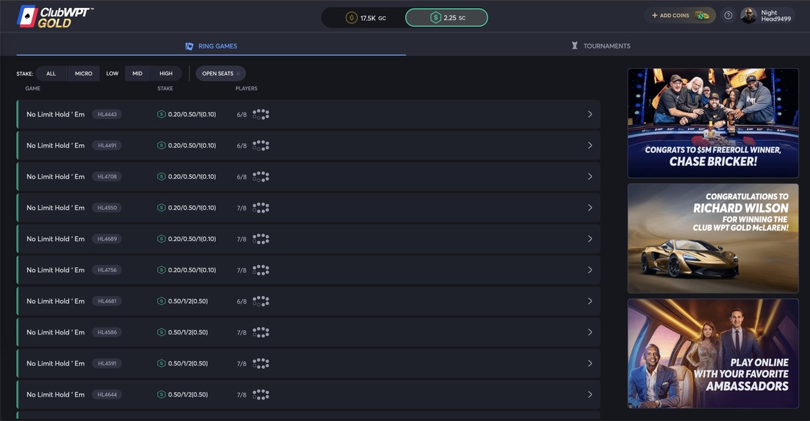Select the LOW stake filter
The image size is (810, 421).
[x=112, y=74]
